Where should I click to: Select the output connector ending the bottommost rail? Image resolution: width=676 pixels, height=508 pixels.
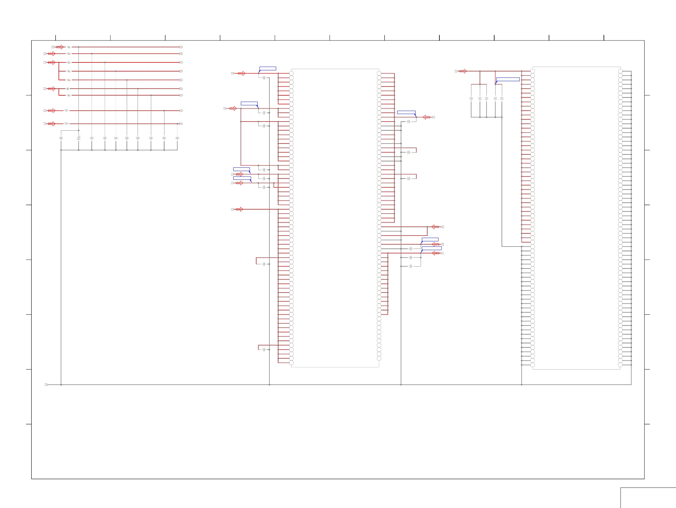click(x=181, y=124)
